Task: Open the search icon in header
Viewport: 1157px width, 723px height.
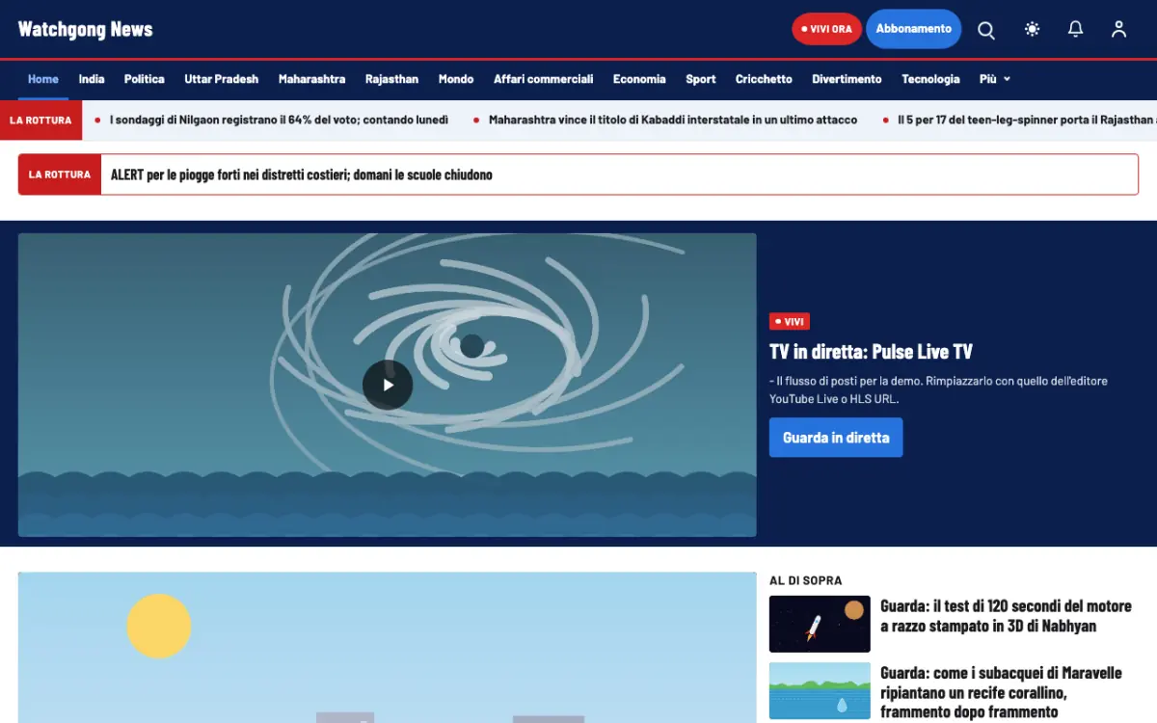Action: click(x=986, y=30)
